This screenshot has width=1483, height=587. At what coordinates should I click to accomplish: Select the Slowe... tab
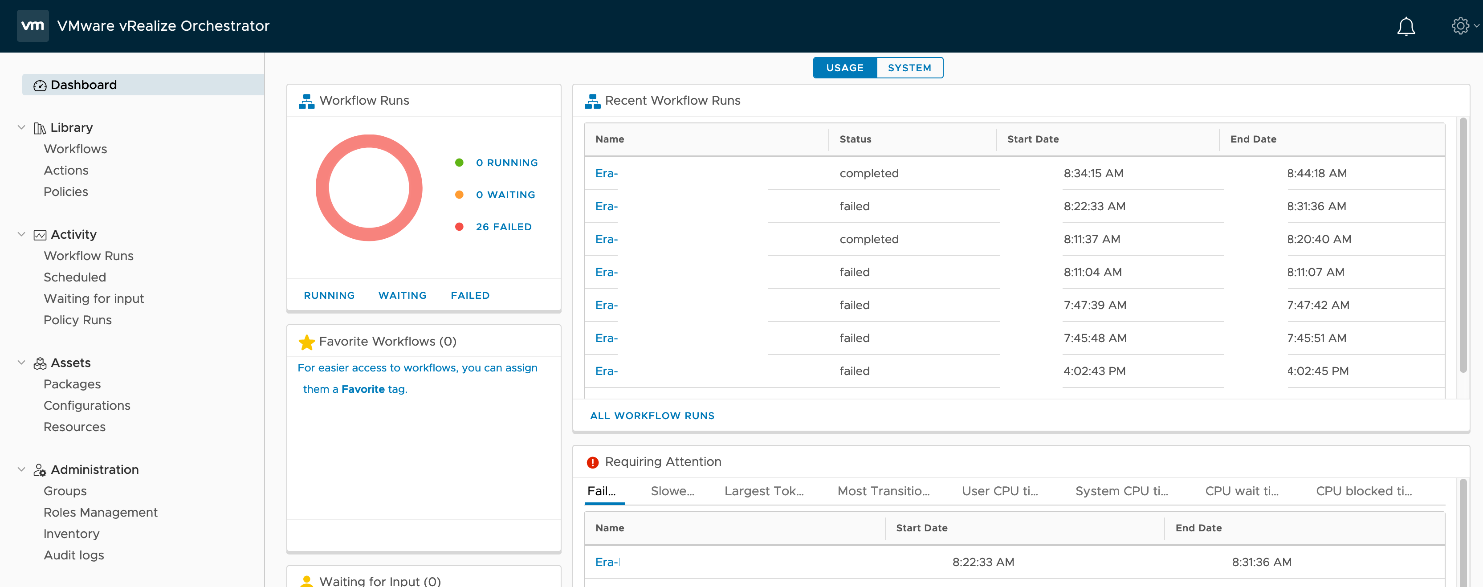coord(672,492)
